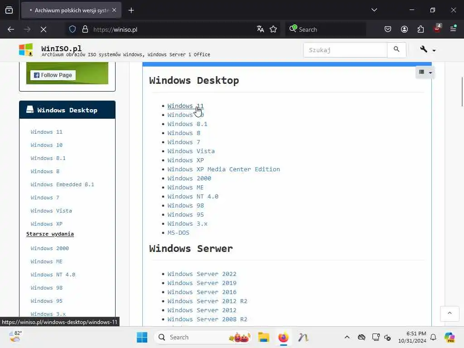This screenshot has width=464, height=348.
Task: Open the extensions puzzle icon
Action: point(421,29)
